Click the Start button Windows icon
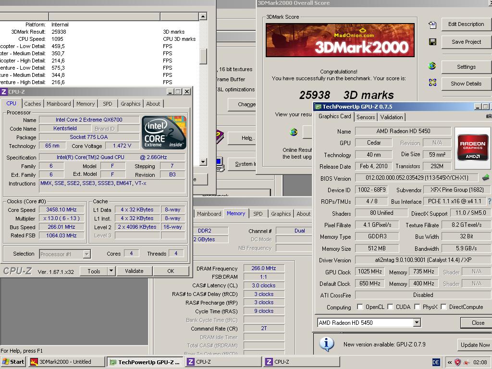This screenshot has width=492, height=369. pos(5,362)
